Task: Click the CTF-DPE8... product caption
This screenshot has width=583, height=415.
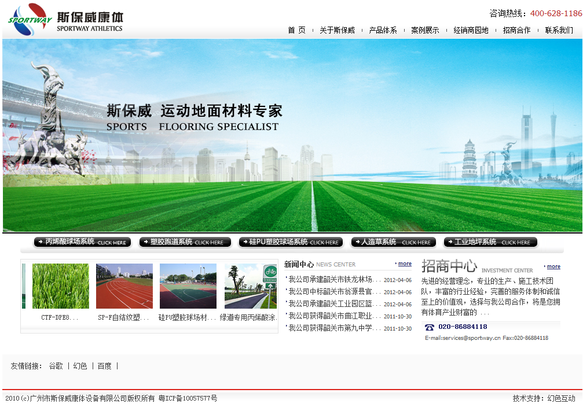Action: coord(60,318)
